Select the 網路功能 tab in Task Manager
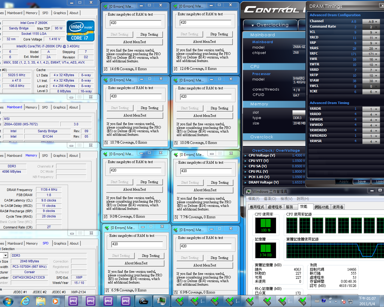 tap(321, 207)
